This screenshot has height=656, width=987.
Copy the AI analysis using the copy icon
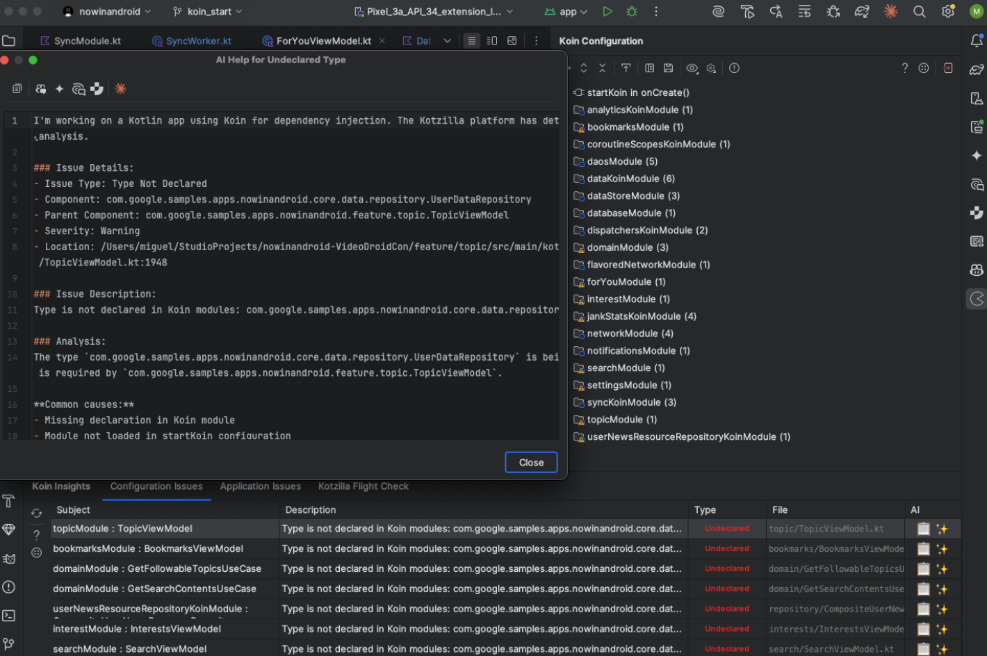(x=17, y=88)
